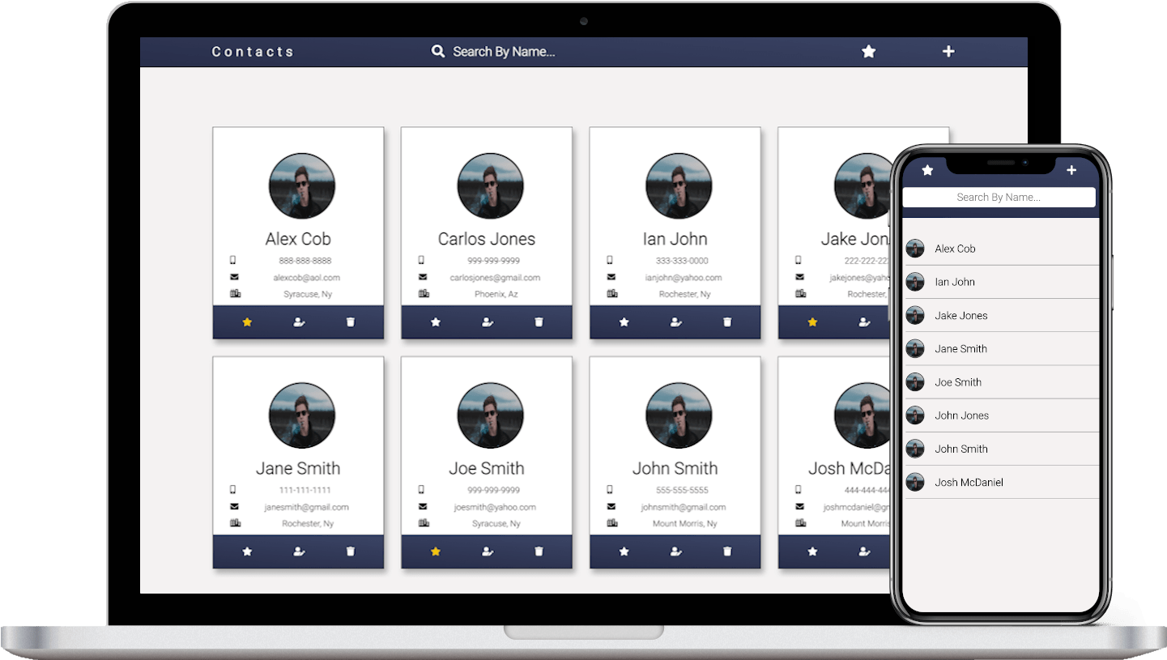Screen dimensions: 1167x660
Task: Edit John Smith card
Action: pos(676,551)
